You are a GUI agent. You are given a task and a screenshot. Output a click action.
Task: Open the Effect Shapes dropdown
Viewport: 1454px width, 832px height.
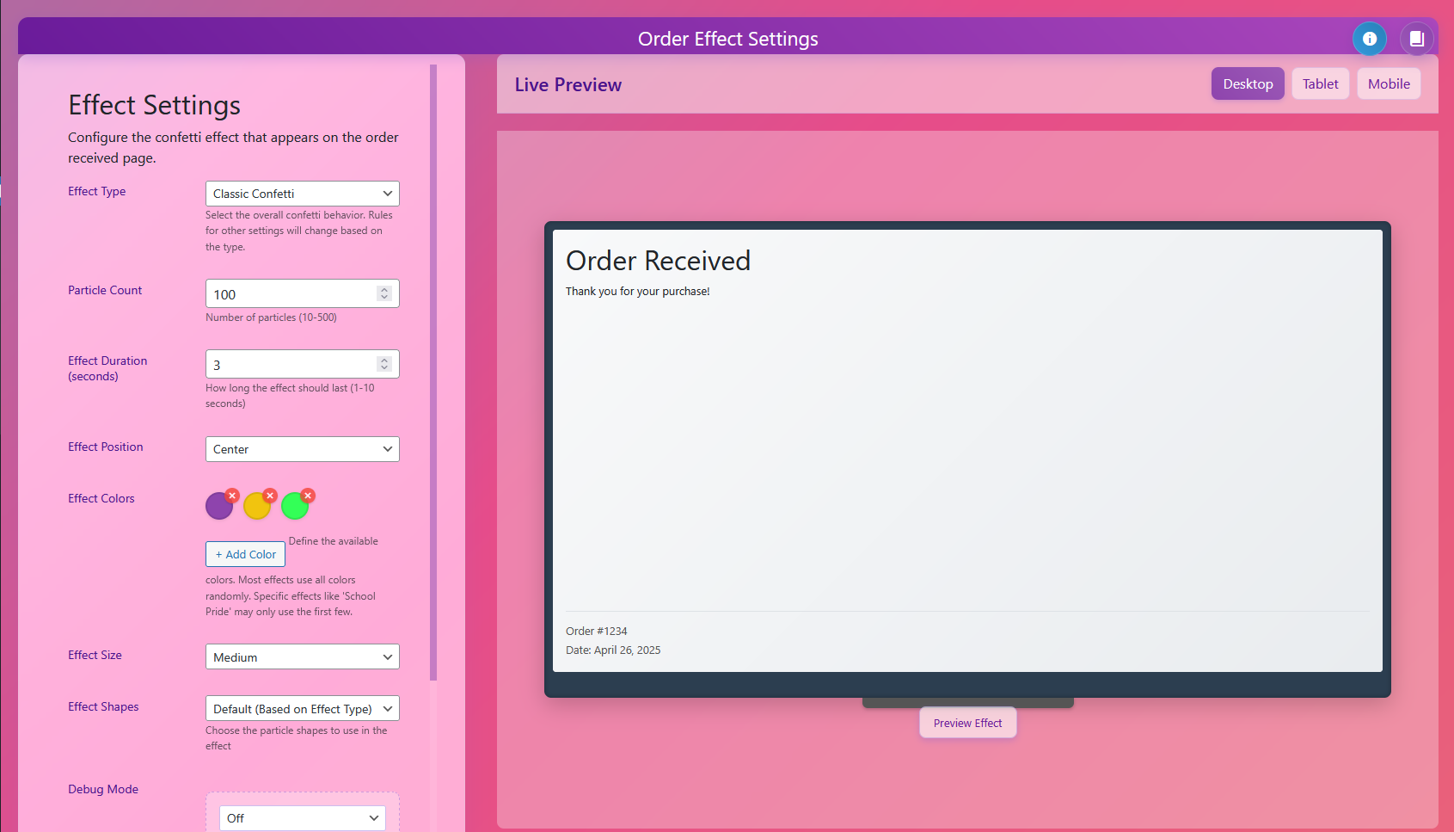[x=302, y=708]
